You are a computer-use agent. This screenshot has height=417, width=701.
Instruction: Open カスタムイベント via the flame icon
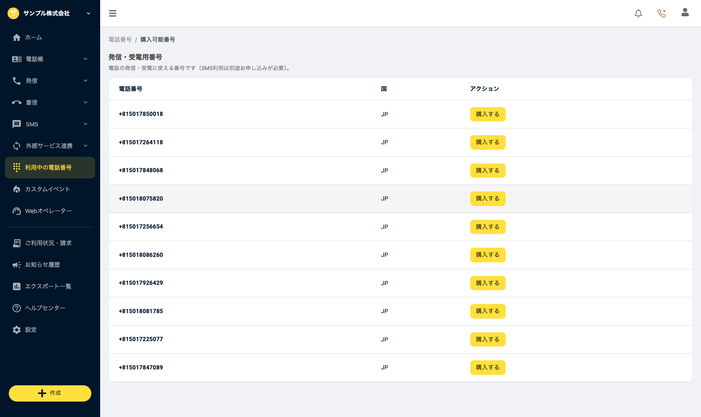coord(17,189)
